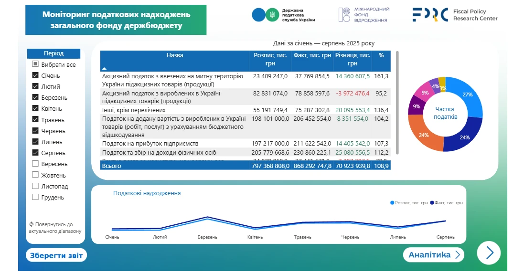Screen dimensions: 524x273
Task: Click the 'Інші, крім перелічених' row
Action: click(246, 110)
